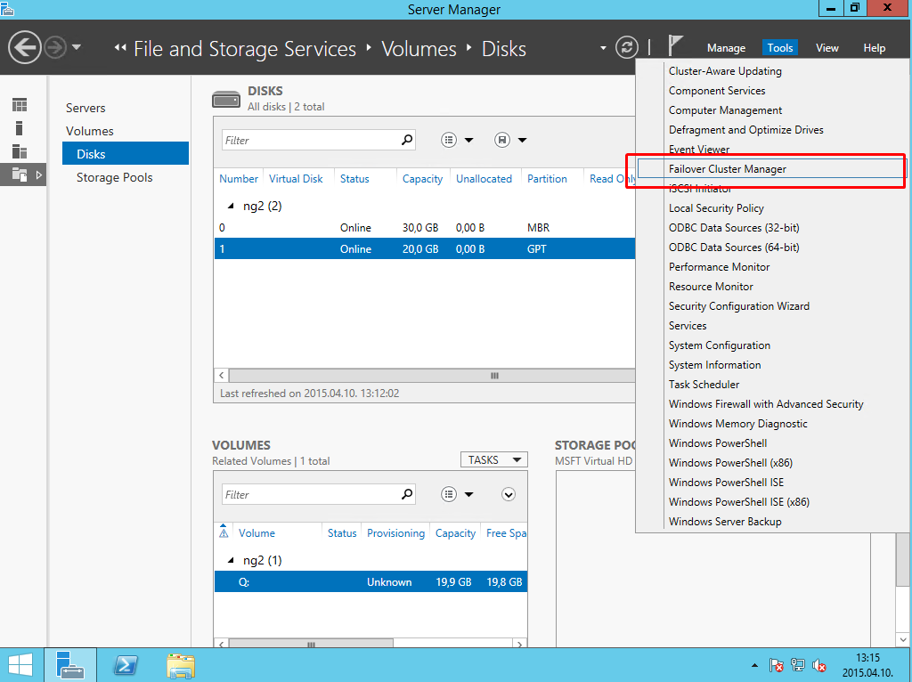Open Task Scheduler from Tools menu

[x=704, y=385]
